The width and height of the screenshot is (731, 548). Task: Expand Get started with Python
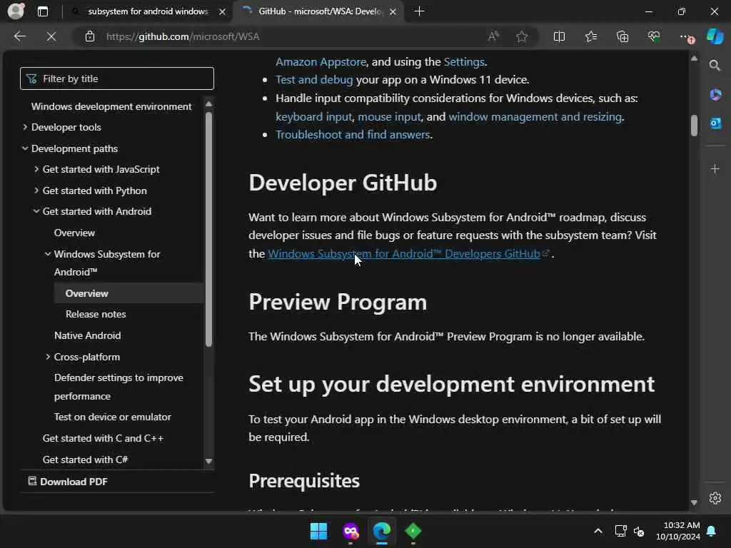36,190
